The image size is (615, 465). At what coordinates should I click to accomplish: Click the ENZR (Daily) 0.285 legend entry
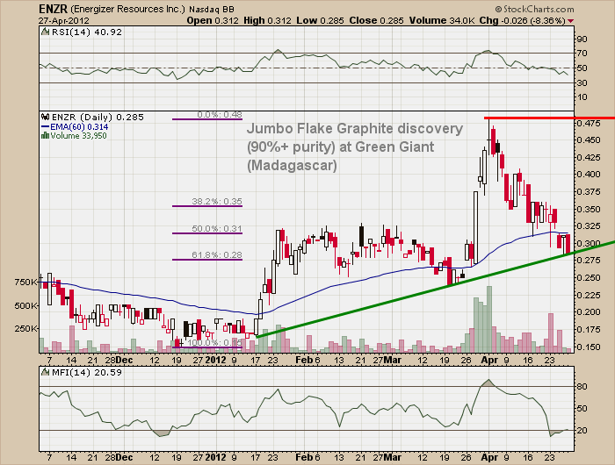tap(98, 118)
